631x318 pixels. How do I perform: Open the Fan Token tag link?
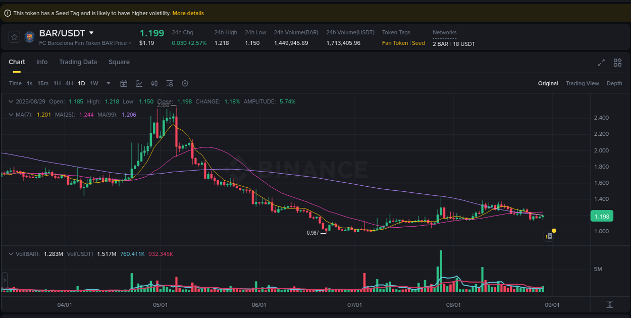pos(395,43)
